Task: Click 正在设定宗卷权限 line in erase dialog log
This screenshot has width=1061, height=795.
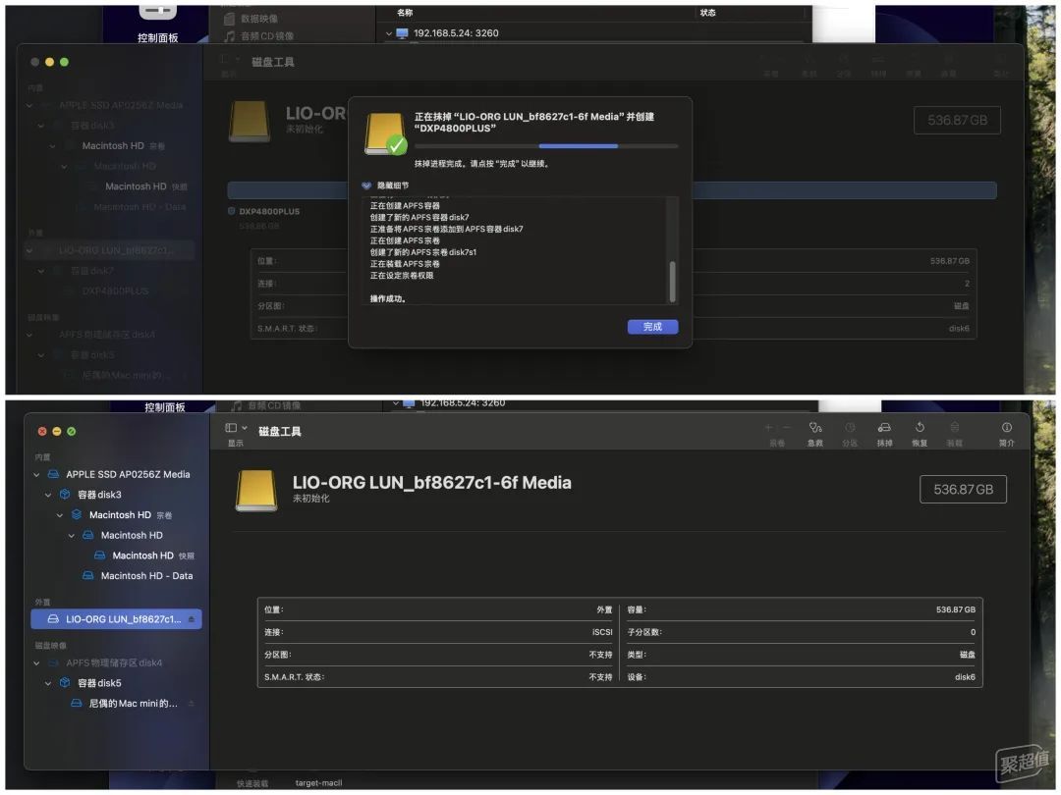Action: [402, 275]
